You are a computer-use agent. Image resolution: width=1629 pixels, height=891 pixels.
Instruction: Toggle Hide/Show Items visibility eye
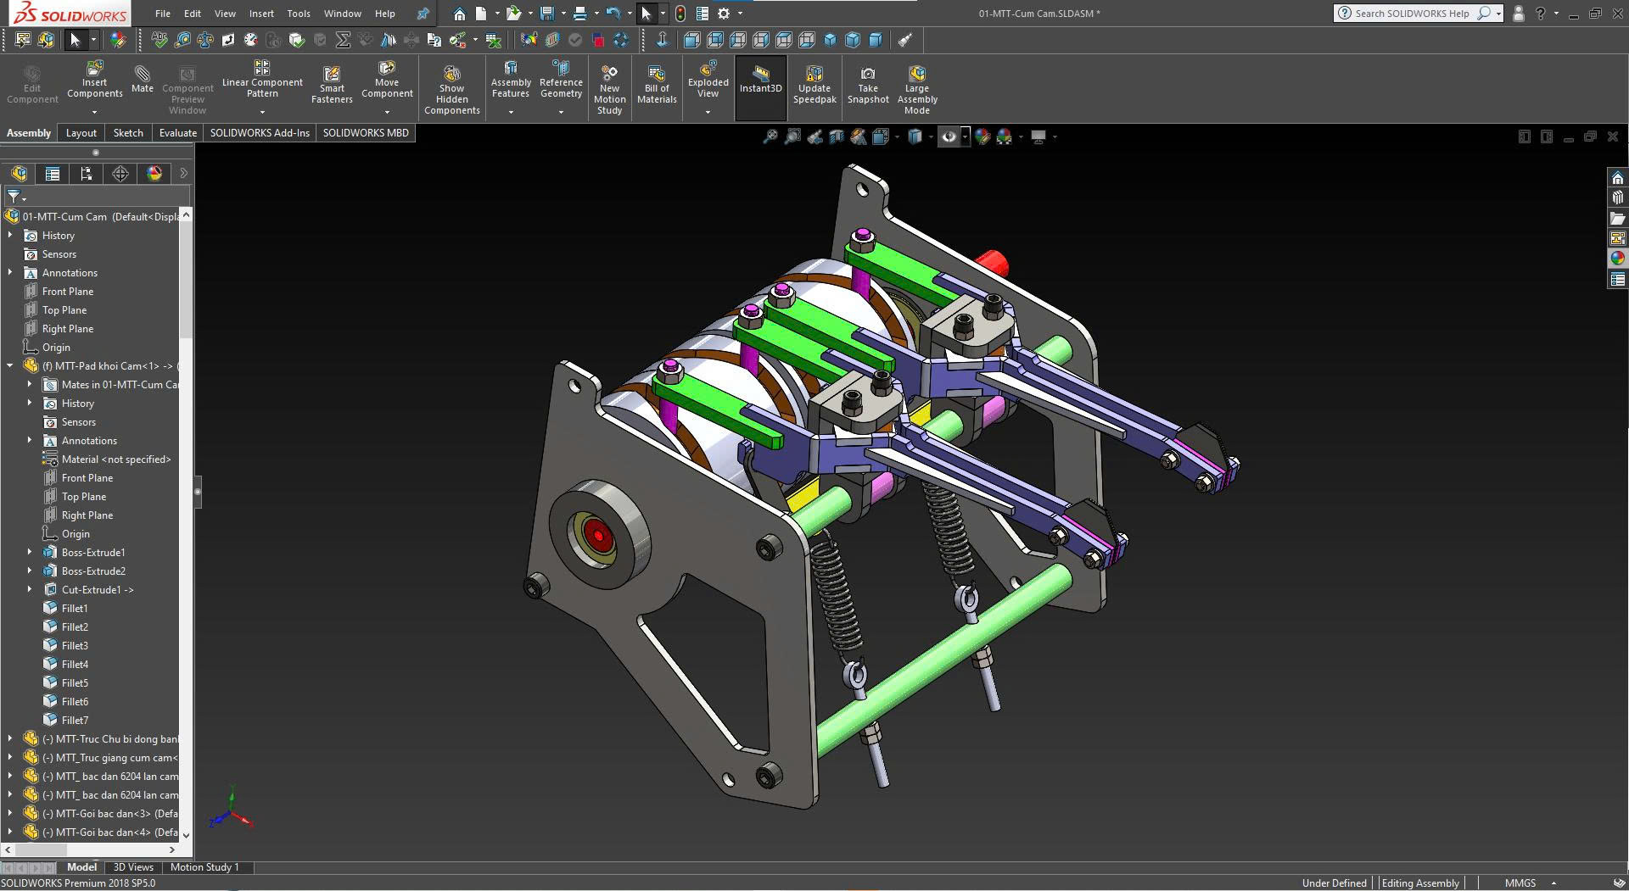949,136
